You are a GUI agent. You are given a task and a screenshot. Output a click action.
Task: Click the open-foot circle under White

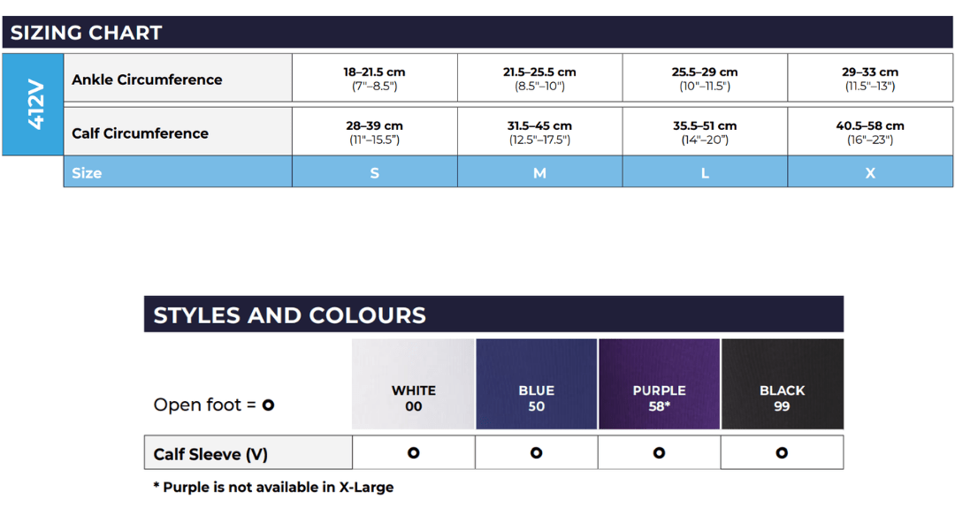pos(413,453)
